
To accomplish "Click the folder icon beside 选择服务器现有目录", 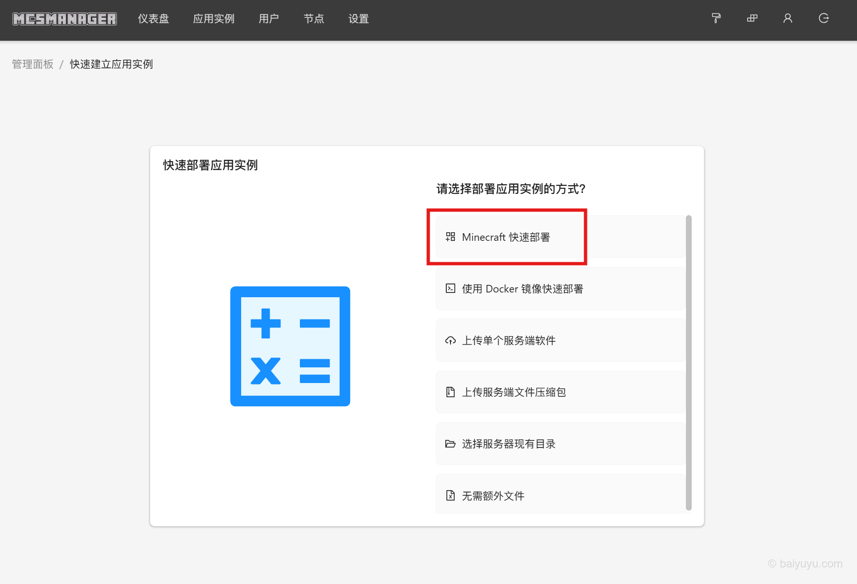I will click(x=450, y=444).
